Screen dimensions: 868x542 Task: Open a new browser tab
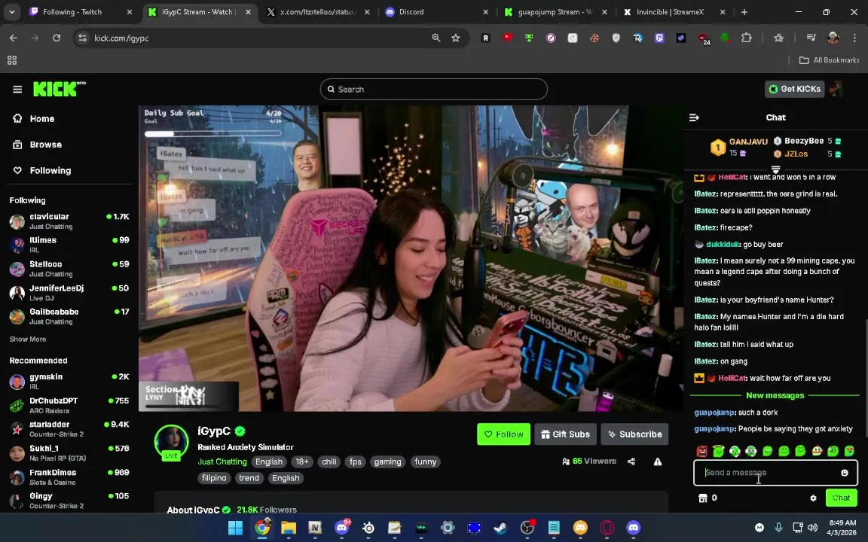pyautogui.click(x=744, y=11)
